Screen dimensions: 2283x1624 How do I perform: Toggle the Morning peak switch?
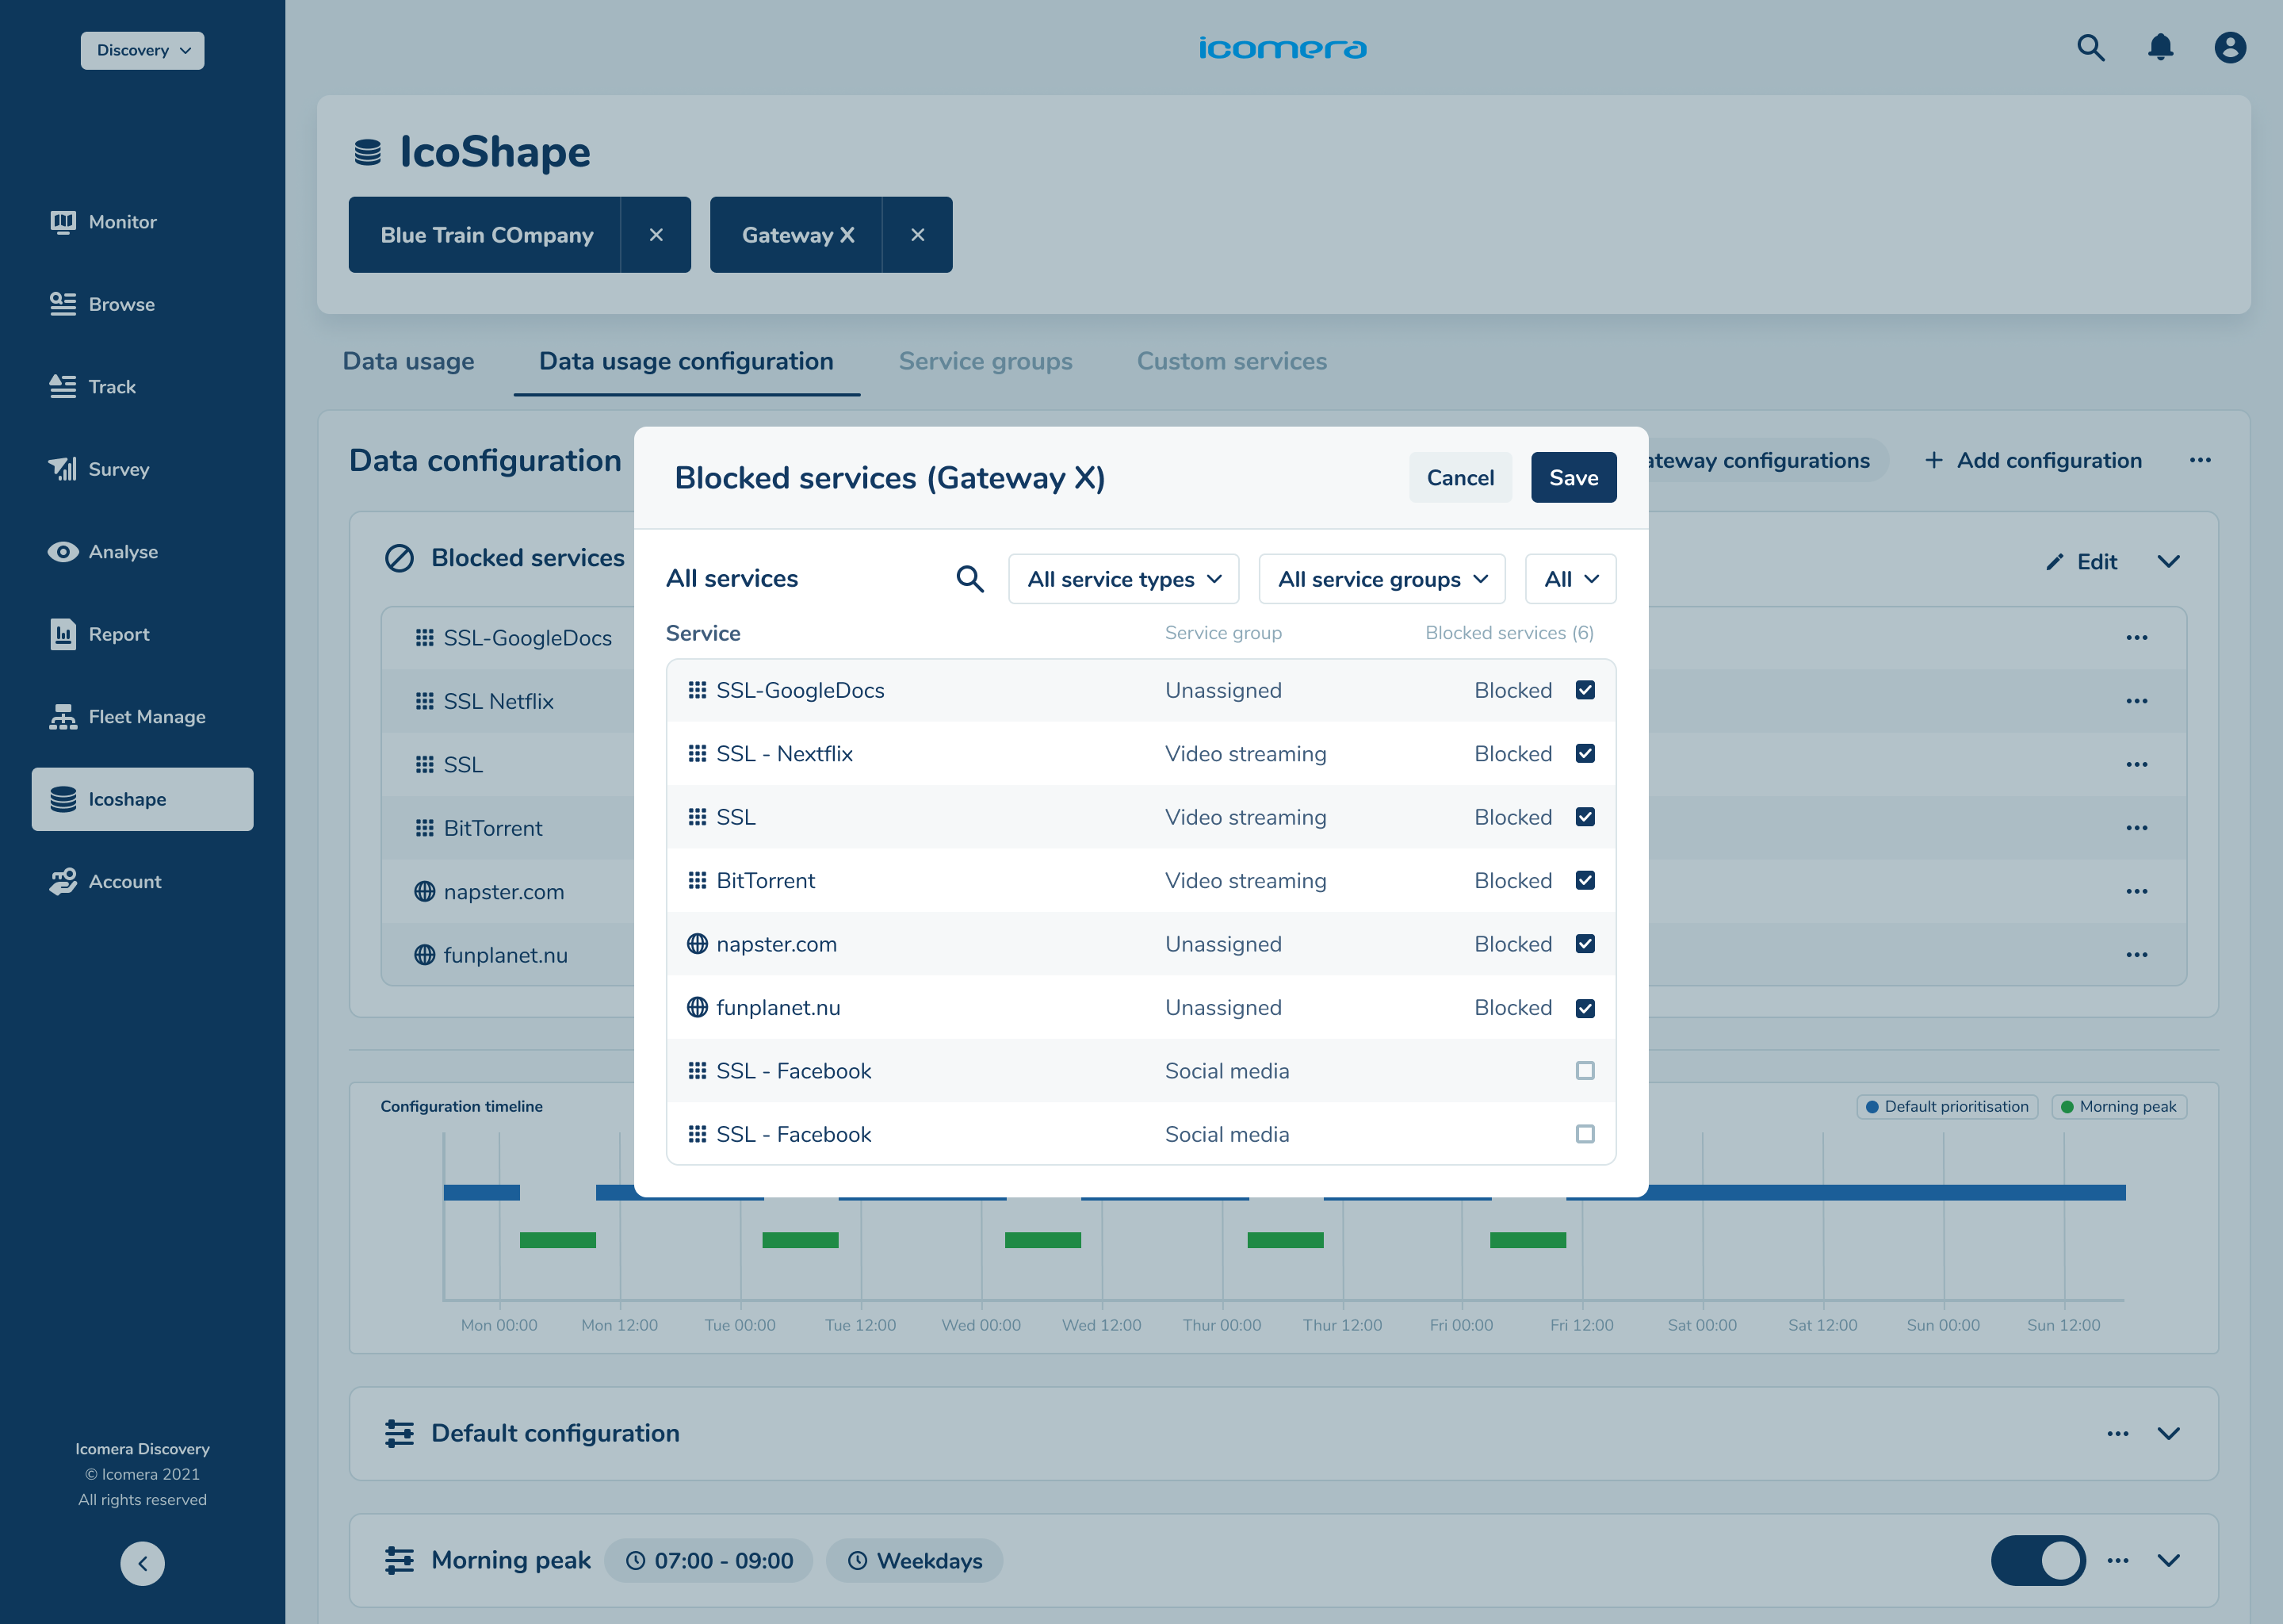pos(2037,1560)
